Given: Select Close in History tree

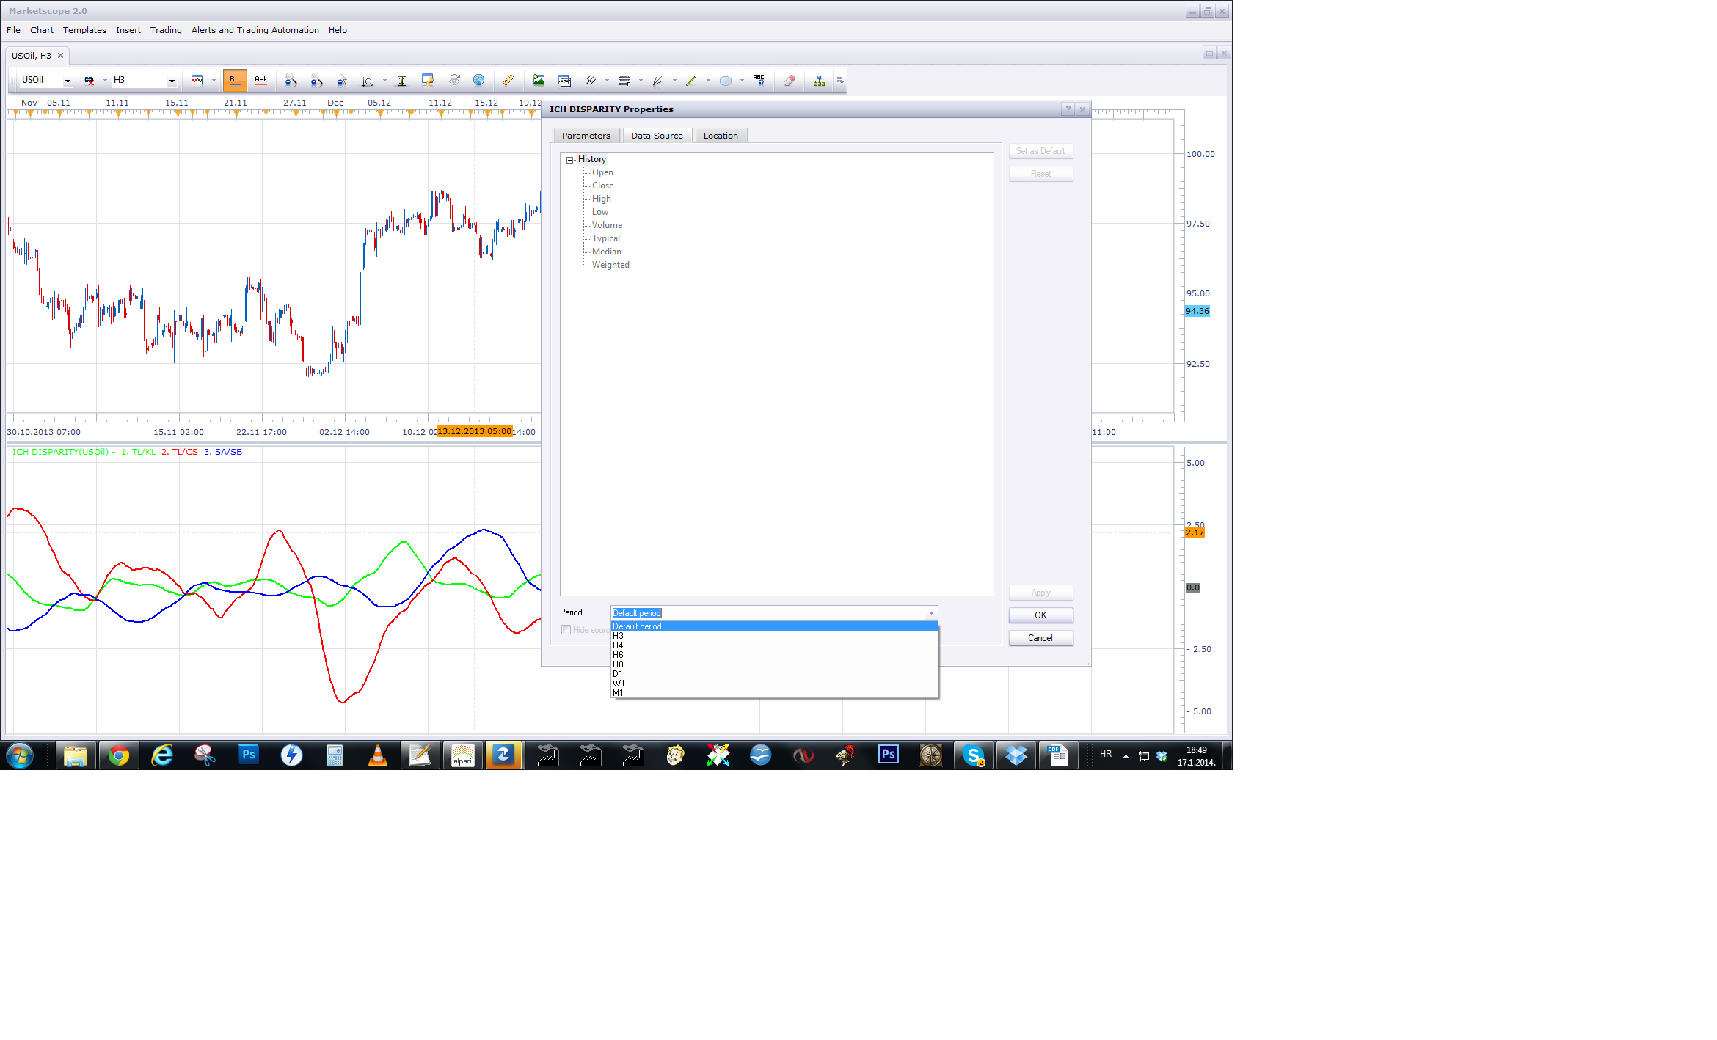Looking at the screenshot, I should [x=602, y=186].
